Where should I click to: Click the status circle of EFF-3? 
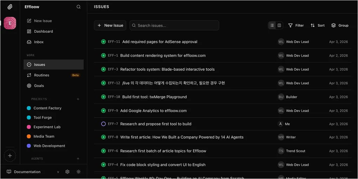tap(104, 69)
